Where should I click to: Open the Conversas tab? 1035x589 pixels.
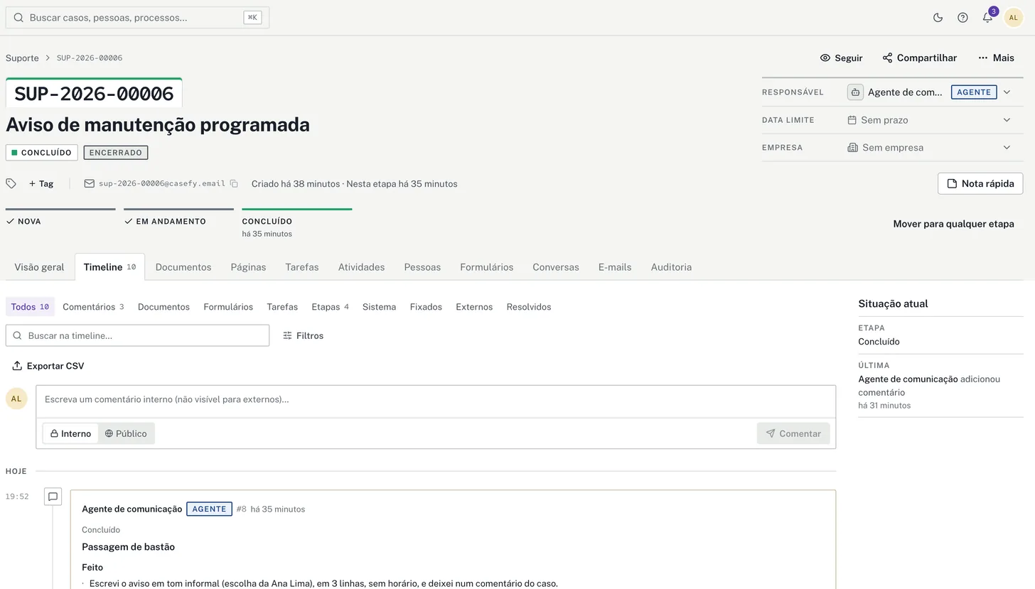tap(556, 267)
